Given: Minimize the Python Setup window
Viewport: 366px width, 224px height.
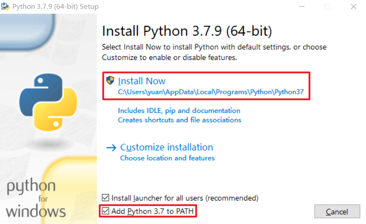Looking at the screenshot, I should tap(302, 7).
